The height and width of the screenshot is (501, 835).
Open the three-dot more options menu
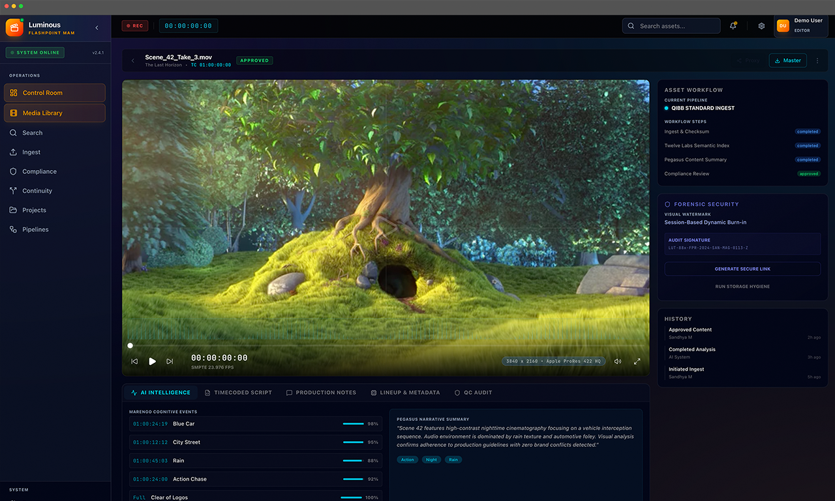coord(817,61)
